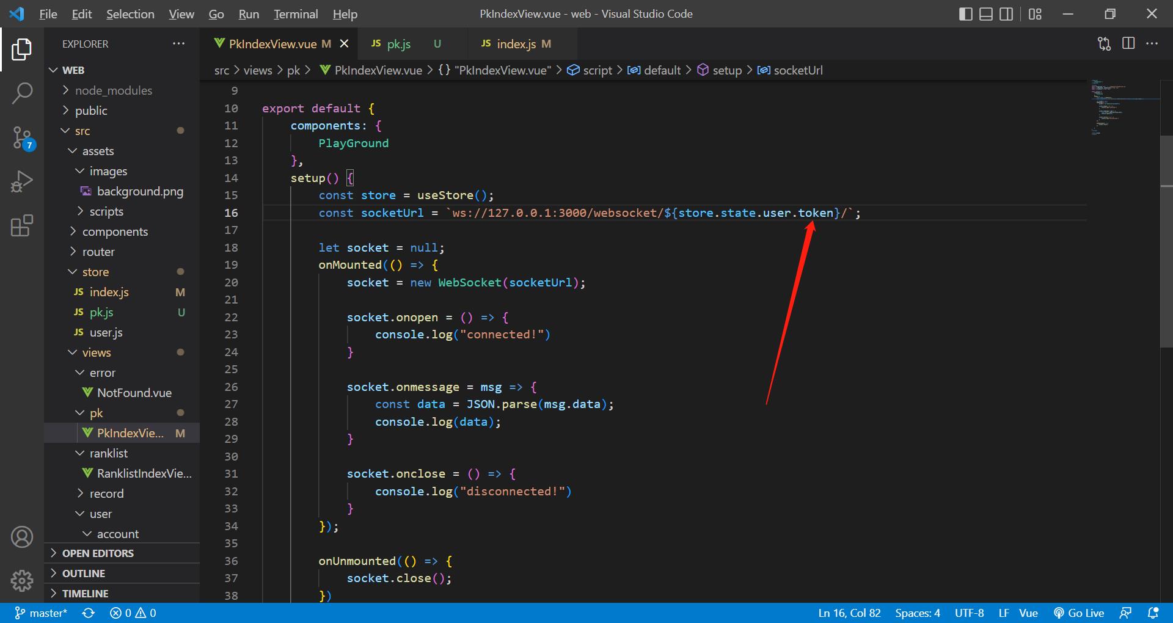Expand the OUTLINE section
This screenshot has height=623, width=1173.
(84, 574)
